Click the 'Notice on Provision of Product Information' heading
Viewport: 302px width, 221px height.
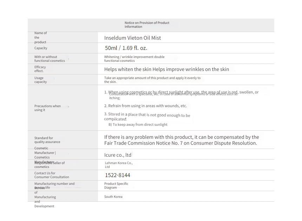[147, 25]
